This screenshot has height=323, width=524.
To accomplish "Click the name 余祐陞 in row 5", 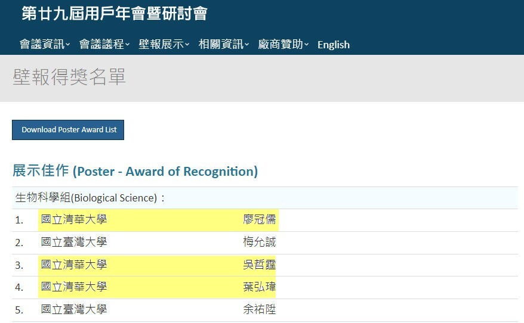I will coord(260,310).
